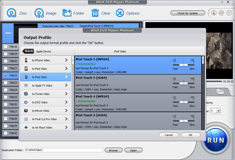Open the help question mark icon
Viewport: 235px width, 160px height.
[229, 13]
